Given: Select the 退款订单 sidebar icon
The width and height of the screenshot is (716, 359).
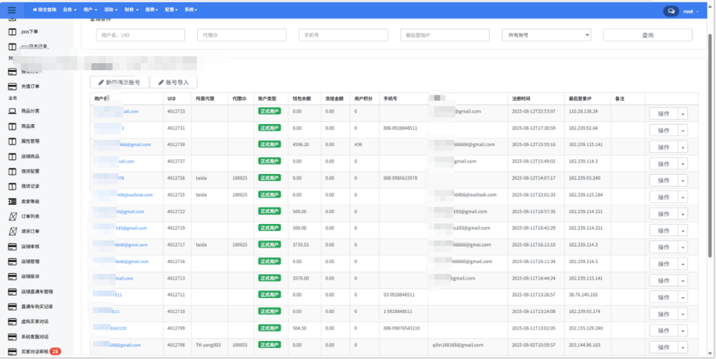Looking at the screenshot, I should point(13,232).
